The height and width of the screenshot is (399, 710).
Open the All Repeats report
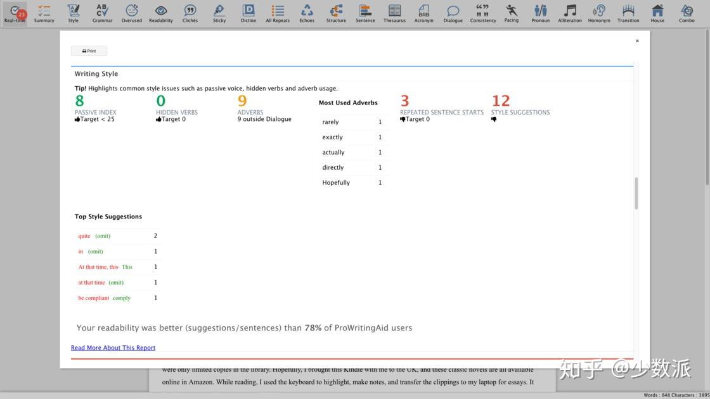pyautogui.click(x=278, y=13)
